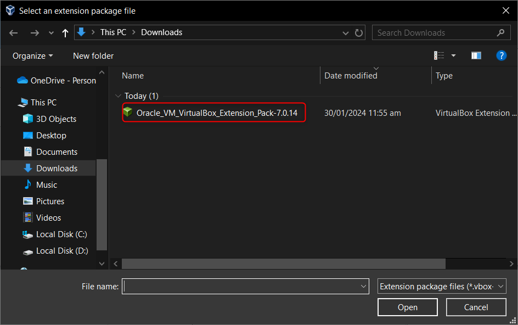This screenshot has width=518, height=325.
Task: Click the blue Downloads arrow in address bar
Action: (x=81, y=32)
